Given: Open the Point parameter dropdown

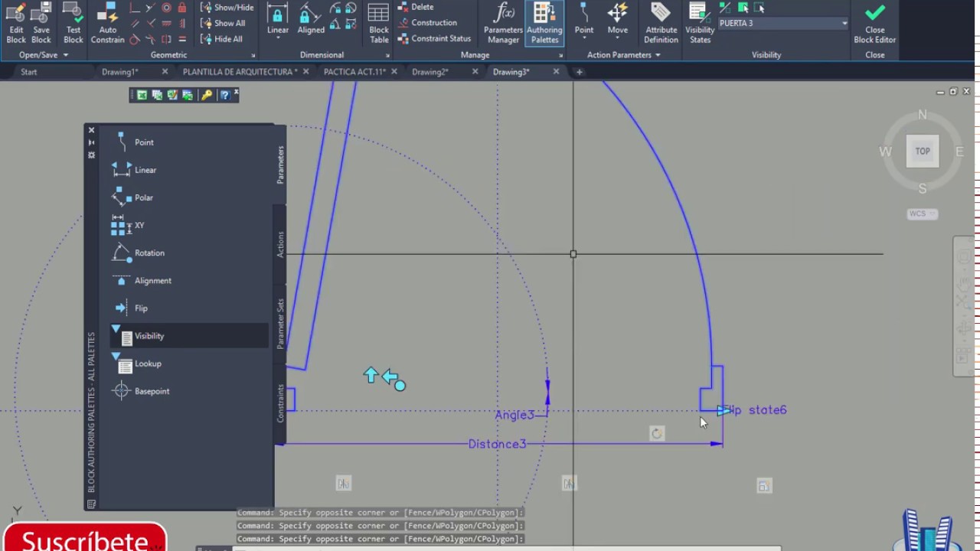Looking at the screenshot, I should (x=584, y=38).
